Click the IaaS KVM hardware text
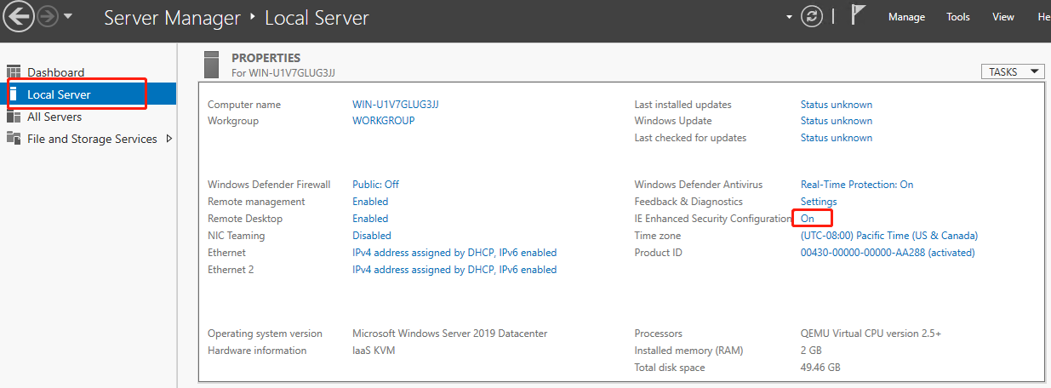Viewport: 1051px width, 388px height. [374, 351]
